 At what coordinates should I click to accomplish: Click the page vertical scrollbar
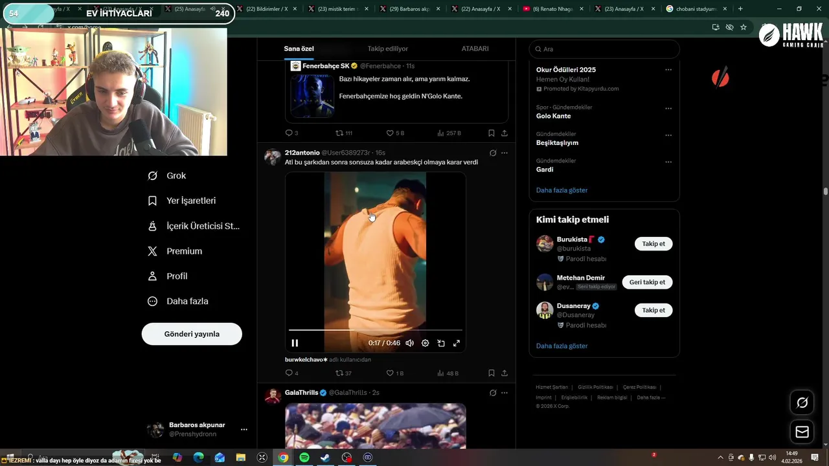tap(826, 192)
